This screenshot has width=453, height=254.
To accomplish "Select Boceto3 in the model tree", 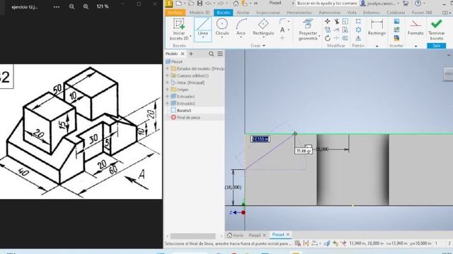I will point(184,110).
